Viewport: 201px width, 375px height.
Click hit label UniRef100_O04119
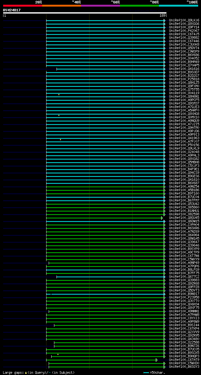click(x=184, y=93)
